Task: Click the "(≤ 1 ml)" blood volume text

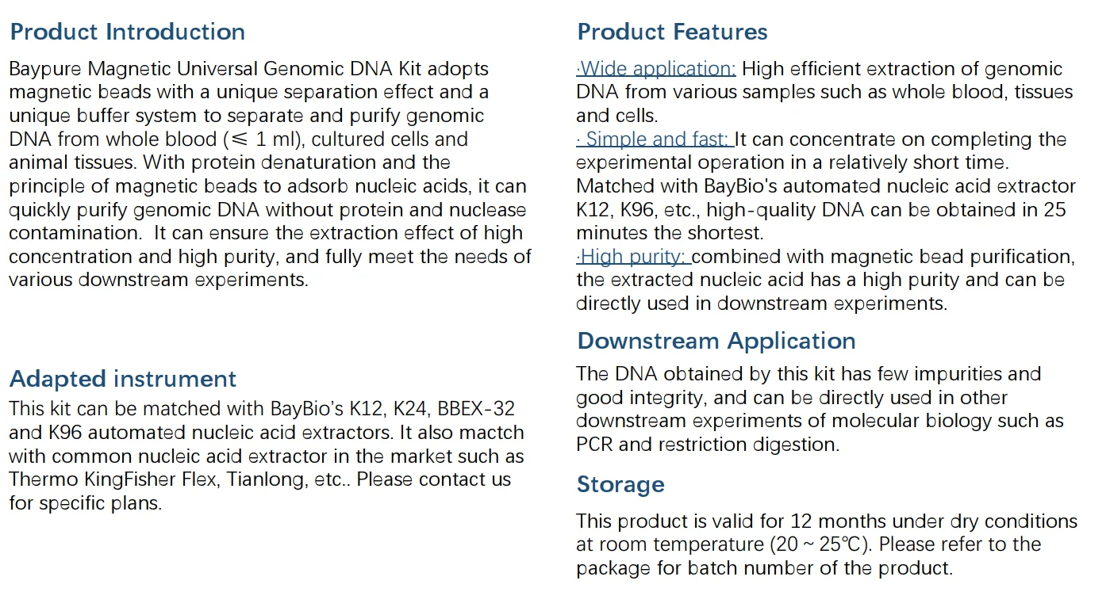Action: point(254,139)
